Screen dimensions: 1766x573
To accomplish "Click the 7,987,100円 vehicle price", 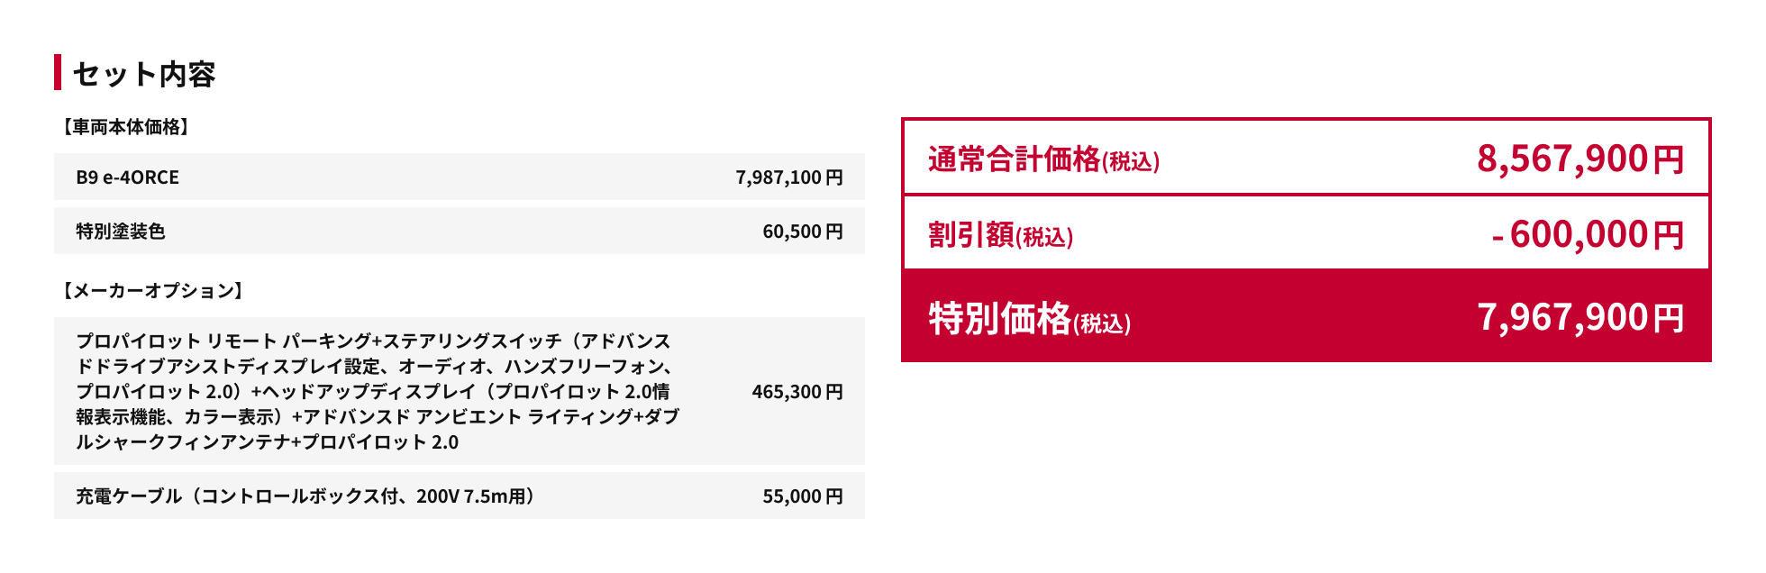I will pos(788,177).
